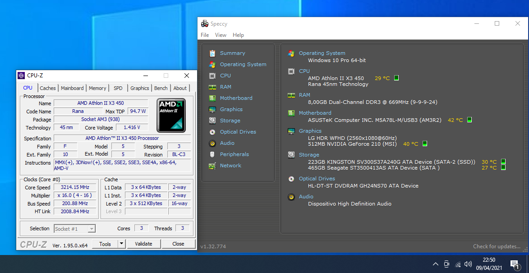The image size is (529, 273).
Task: Click the Max TDP value 94.7 W
Action: 137,111
